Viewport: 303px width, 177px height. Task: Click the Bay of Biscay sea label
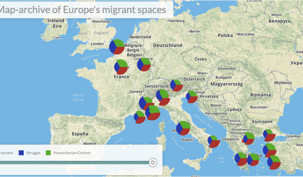pos(78,97)
